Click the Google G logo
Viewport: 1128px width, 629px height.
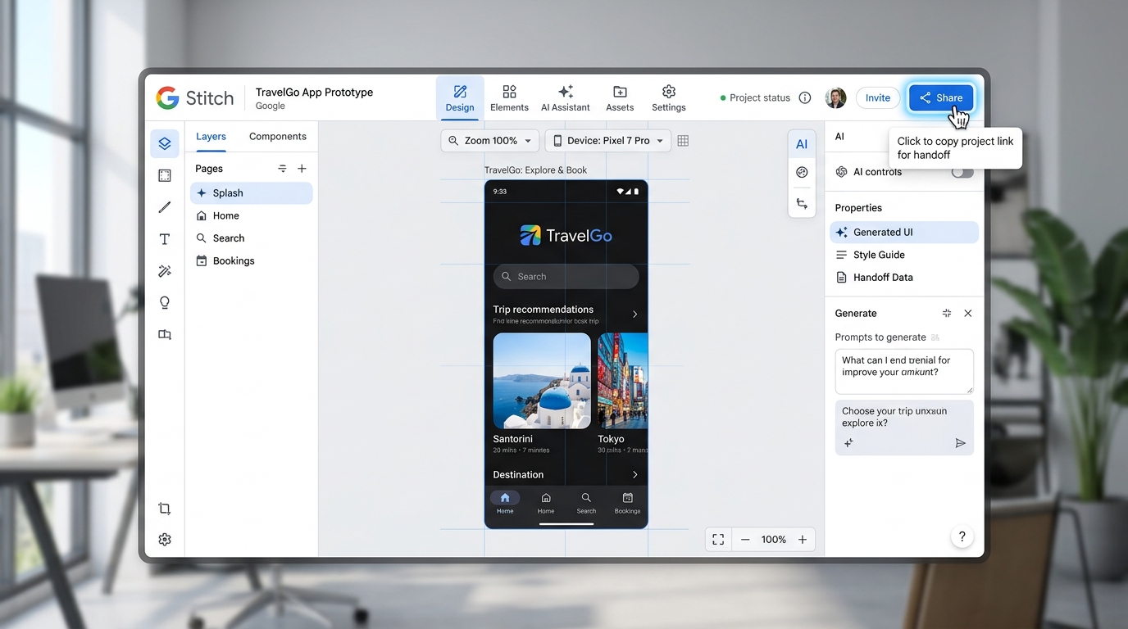[x=167, y=98]
